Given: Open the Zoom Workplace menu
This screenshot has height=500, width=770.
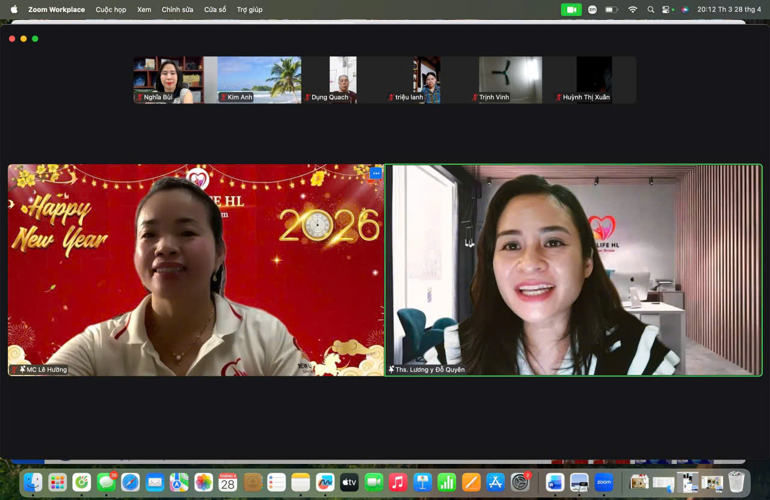Looking at the screenshot, I should 57,10.
